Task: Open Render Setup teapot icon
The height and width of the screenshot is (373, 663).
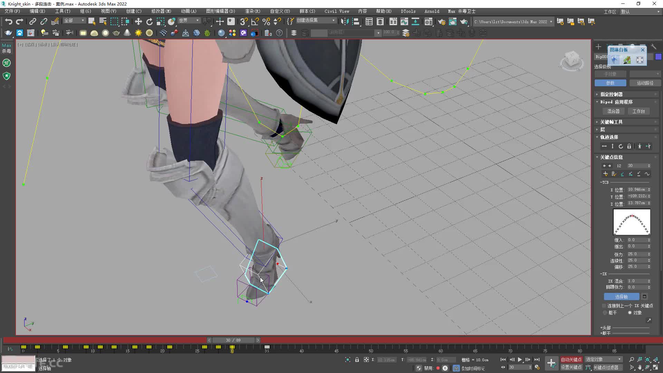Action: 441,21
